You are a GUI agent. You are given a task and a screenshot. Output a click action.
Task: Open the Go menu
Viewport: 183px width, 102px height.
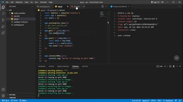click(32, 2)
